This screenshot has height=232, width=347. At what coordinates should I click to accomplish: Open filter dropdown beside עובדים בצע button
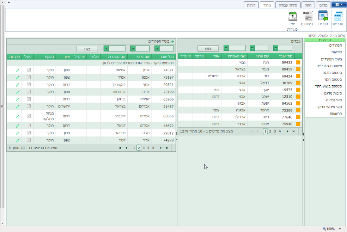[x=226, y=48]
